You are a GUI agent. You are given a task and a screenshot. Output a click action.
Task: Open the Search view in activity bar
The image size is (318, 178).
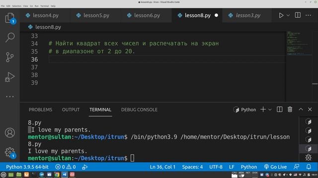[10, 38]
